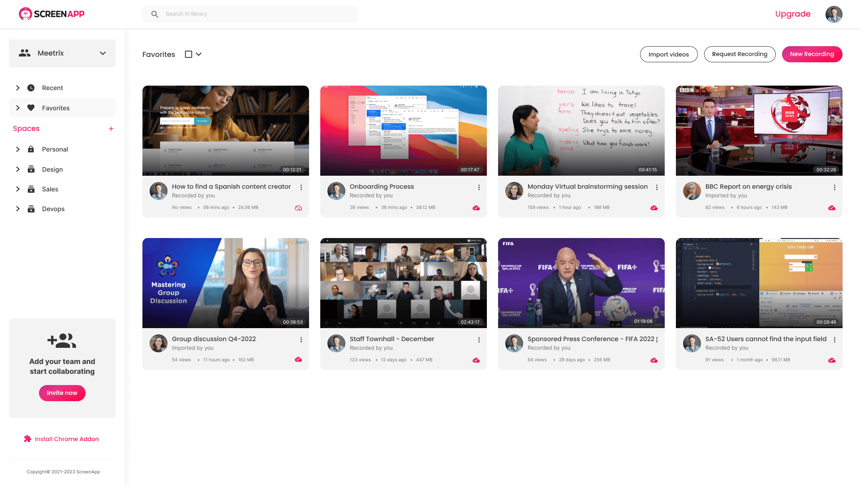
Task: Click cloud-off icon on Spanish content creator card
Action: 298,208
